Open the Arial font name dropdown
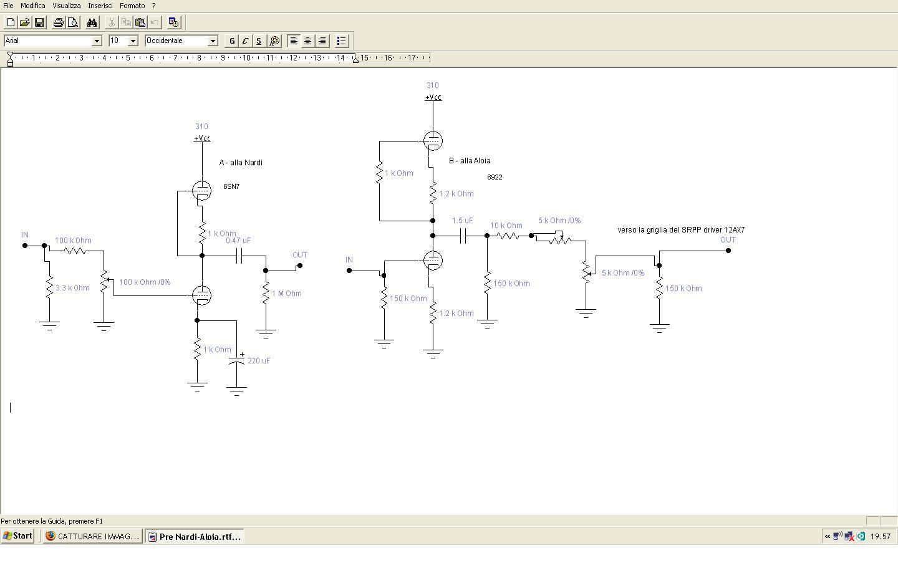898x561 pixels. [x=97, y=41]
